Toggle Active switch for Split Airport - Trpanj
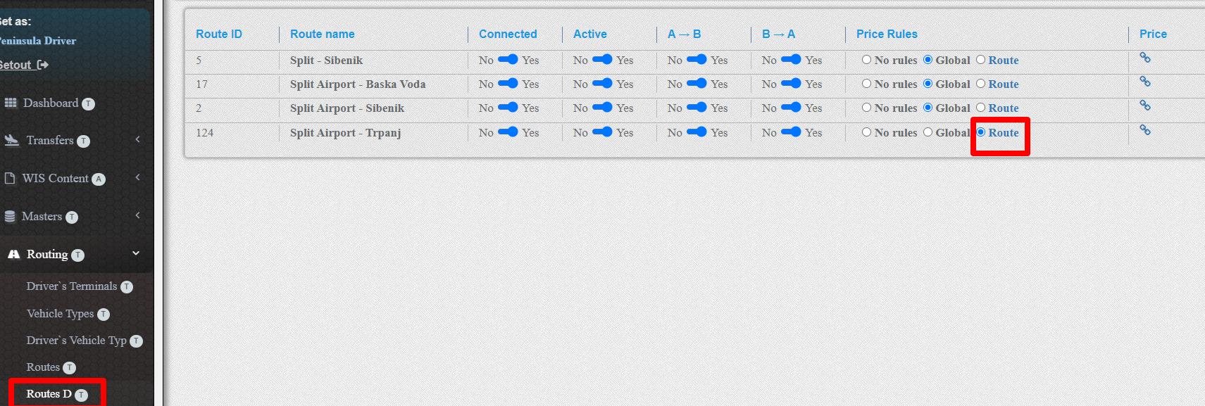The width and height of the screenshot is (1205, 406). click(x=602, y=132)
